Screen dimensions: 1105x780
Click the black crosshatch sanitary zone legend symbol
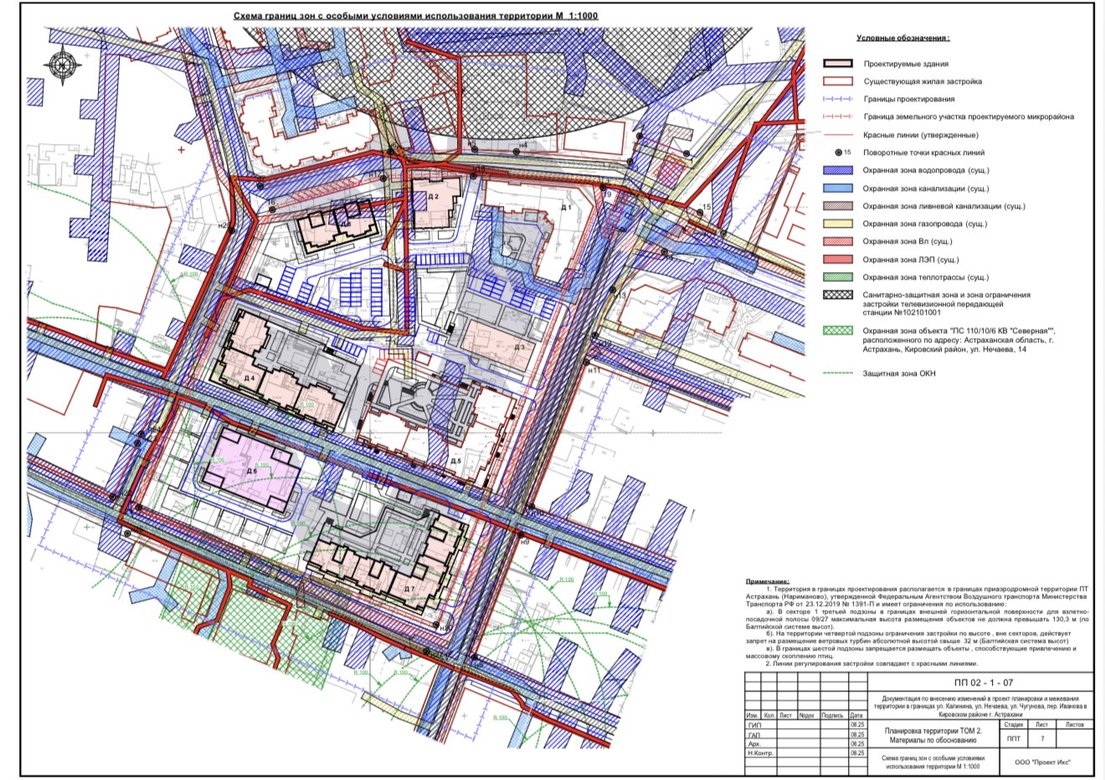(838, 295)
